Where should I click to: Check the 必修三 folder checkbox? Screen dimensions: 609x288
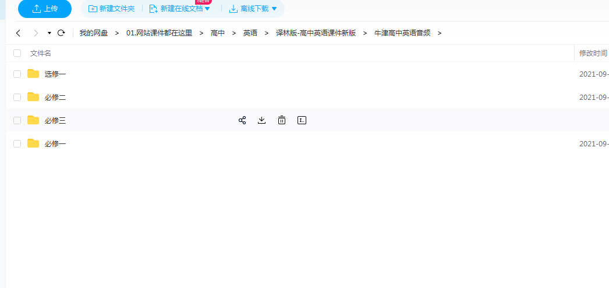17,120
